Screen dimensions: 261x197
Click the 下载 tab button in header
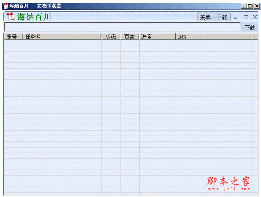[x=222, y=17]
